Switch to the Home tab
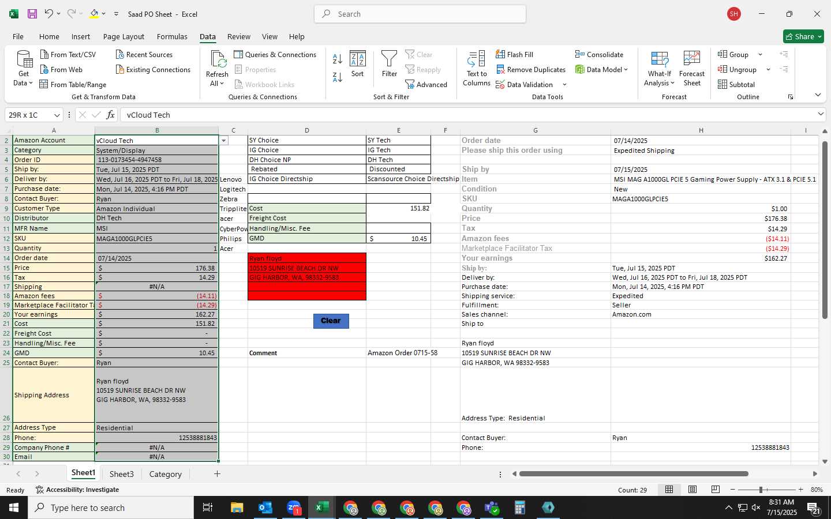 pyautogui.click(x=49, y=36)
